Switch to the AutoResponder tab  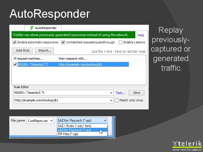pyautogui.click(x=43, y=28)
